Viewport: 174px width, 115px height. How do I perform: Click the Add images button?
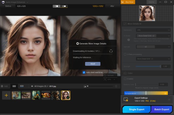pyautogui.click(x=5, y=86)
